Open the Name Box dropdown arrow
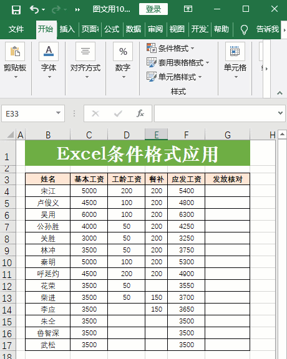Screen dimensions: 287x359 pyautogui.click(x=58, y=113)
